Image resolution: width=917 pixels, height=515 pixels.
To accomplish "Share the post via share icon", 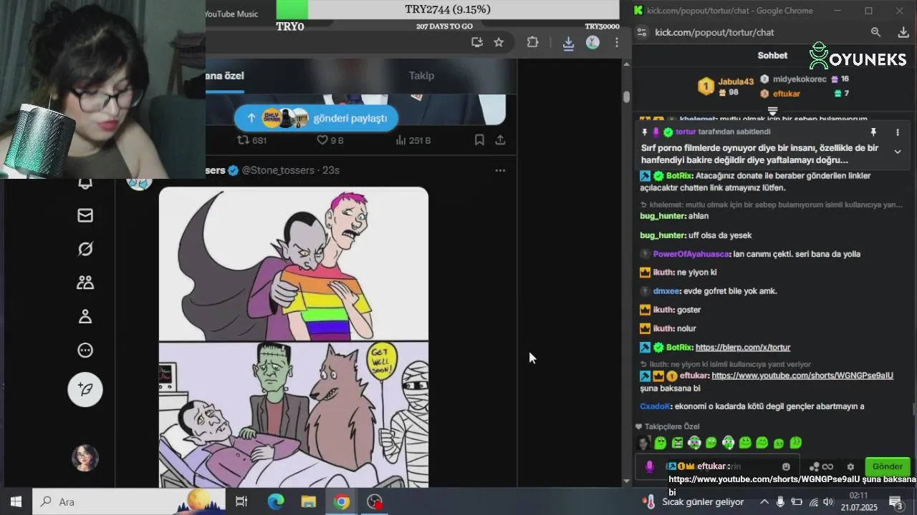I will 500,140.
